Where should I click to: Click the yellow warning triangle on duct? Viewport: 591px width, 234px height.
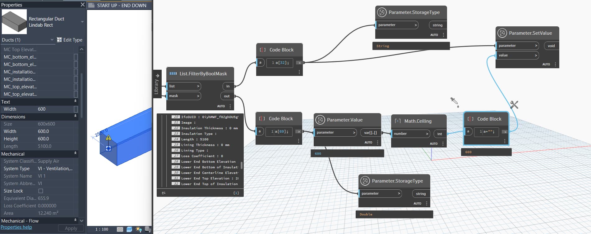(x=108, y=138)
